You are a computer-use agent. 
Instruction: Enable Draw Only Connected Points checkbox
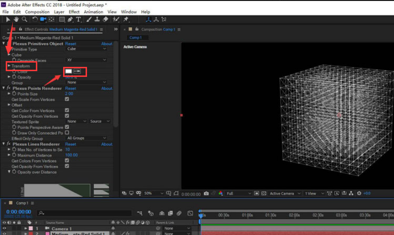[67, 133]
